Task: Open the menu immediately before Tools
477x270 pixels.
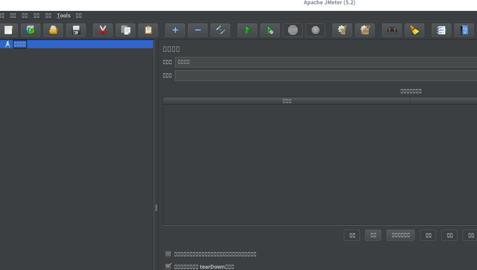Action: 48,16
